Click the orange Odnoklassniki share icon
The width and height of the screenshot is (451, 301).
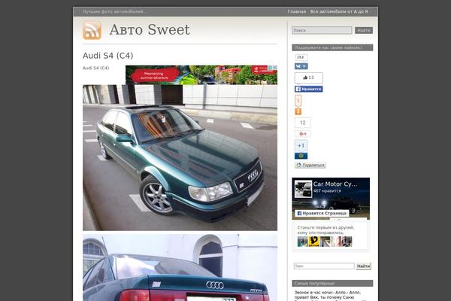pyautogui.click(x=298, y=111)
